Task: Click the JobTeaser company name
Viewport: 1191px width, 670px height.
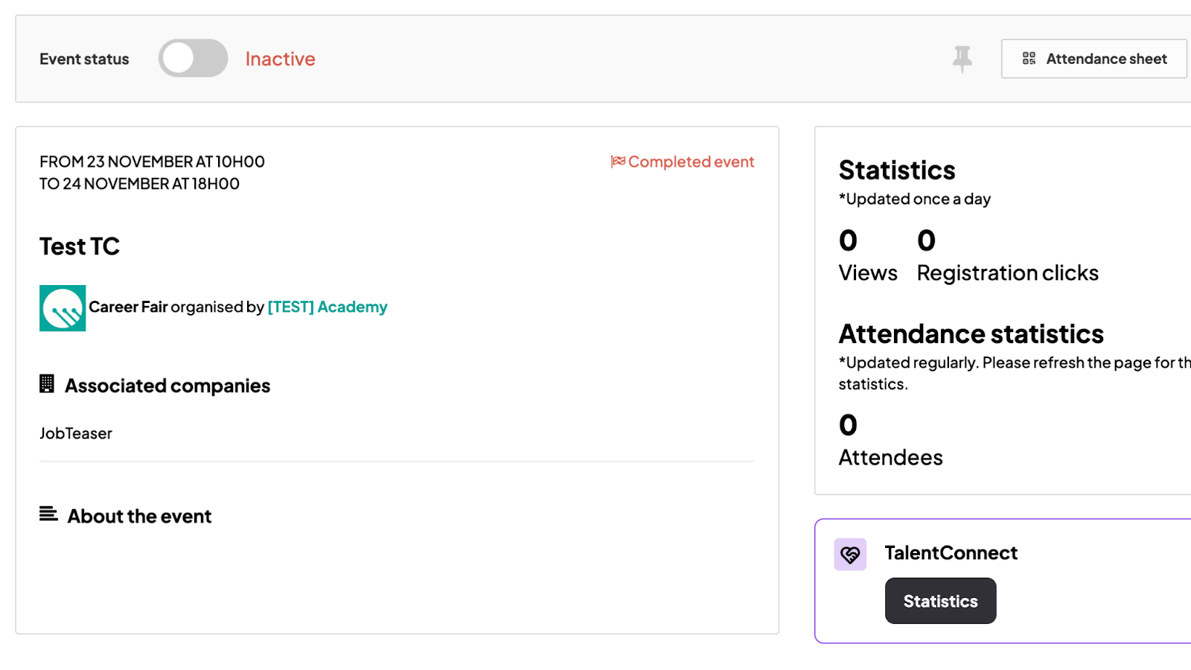Action: (76, 433)
